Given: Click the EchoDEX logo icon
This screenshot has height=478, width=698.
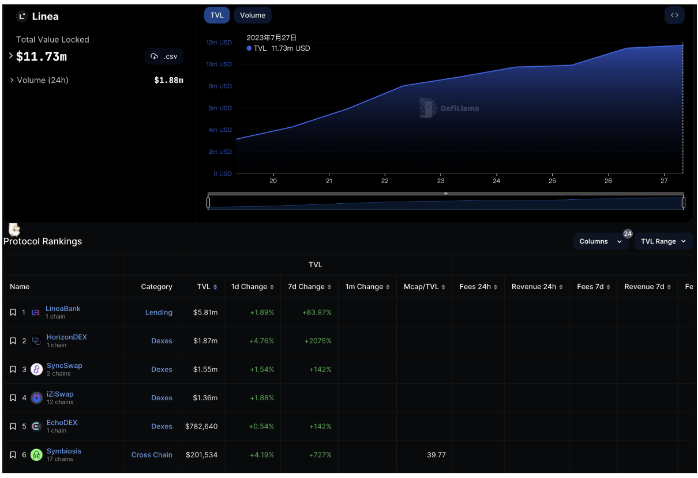Looking at the screenshot, I should (x=36, y=426).
